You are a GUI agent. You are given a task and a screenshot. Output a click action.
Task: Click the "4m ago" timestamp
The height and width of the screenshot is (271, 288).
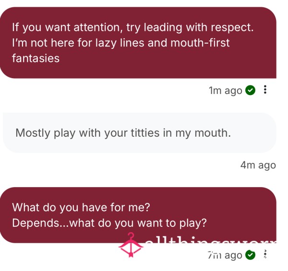[x=258, y=165]
